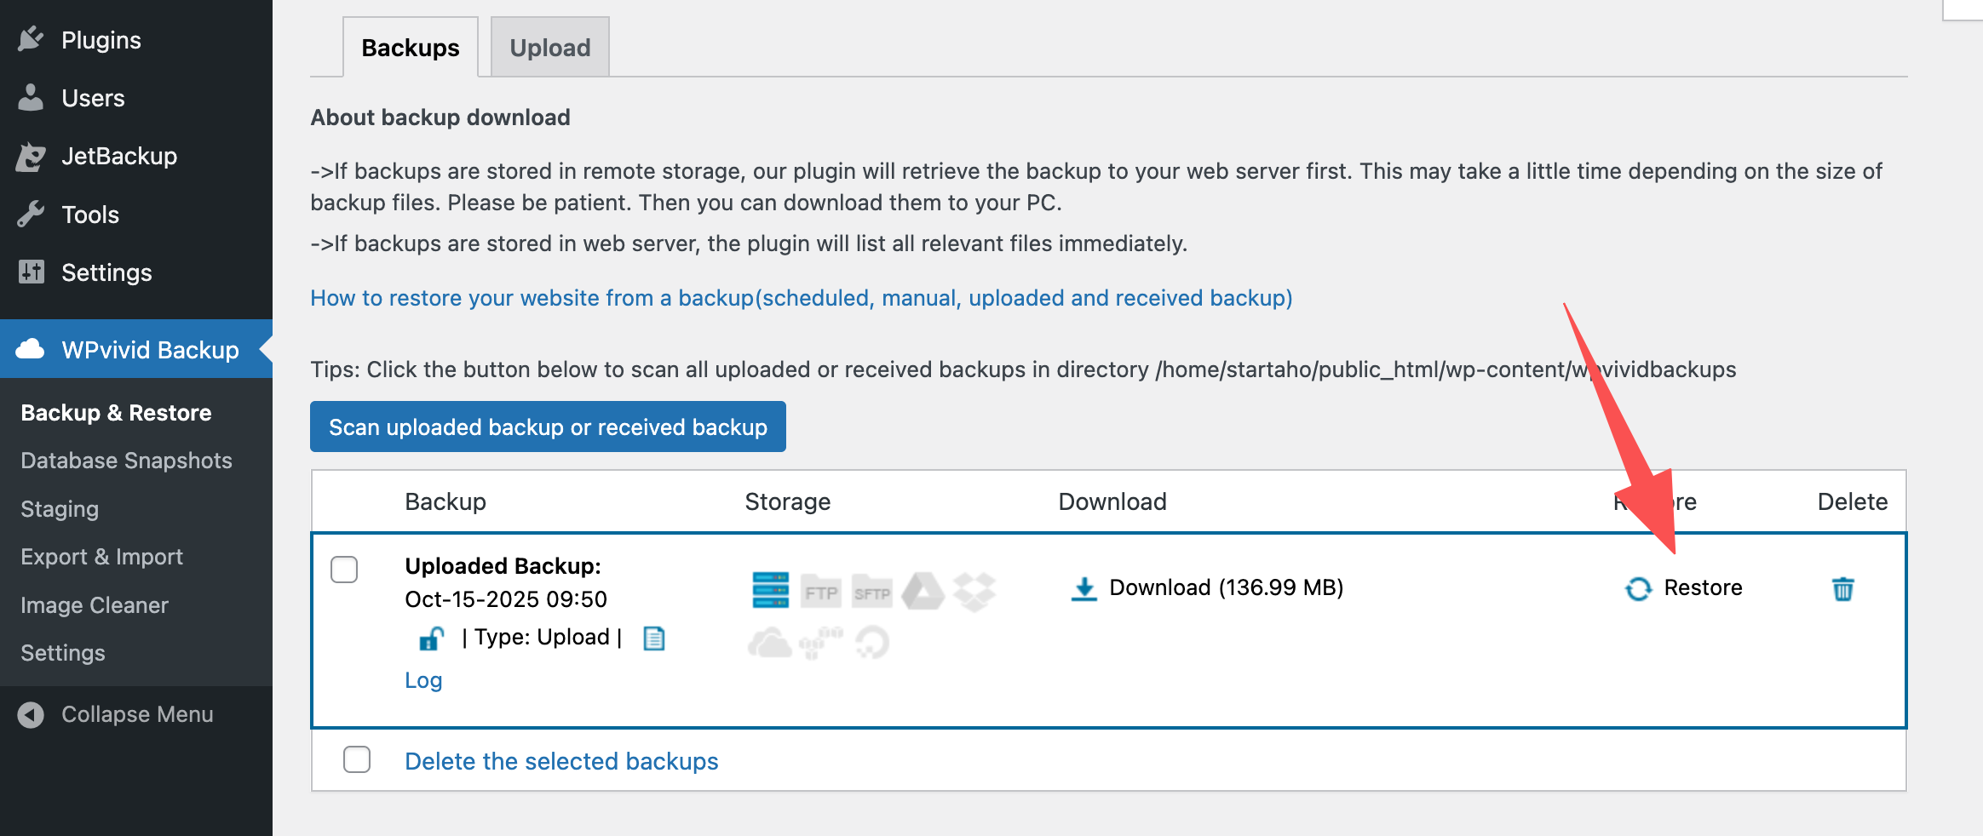1983x836 pixels.
Task: Click the download arrow icon
Action: (x=1083, y=589)
